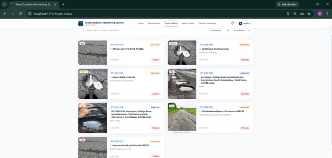This screenshot has height=158, width=332.
Task: Click the location pin icon in address bar
Action: pyautogui.click(x=288, y=14)
